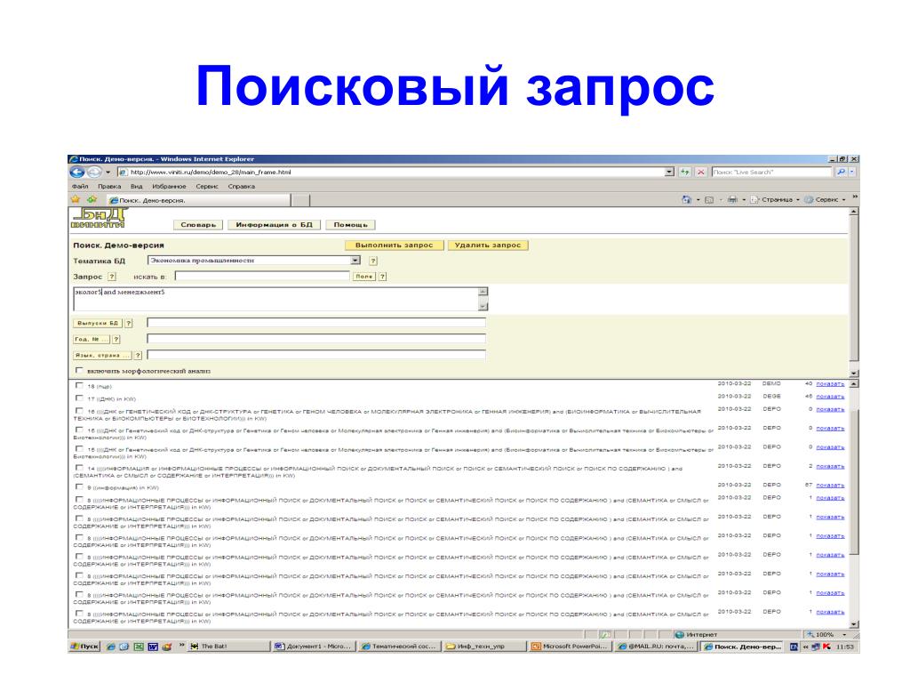
Task: Tick checkbox for query 14 ИНФОРМАЦИЯ
Action: [x=79, y=467]
